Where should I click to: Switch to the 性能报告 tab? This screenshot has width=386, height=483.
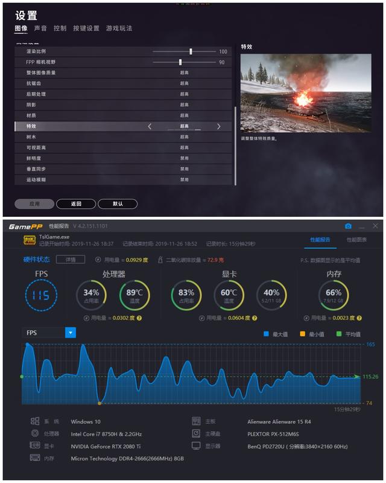[320, 240]
